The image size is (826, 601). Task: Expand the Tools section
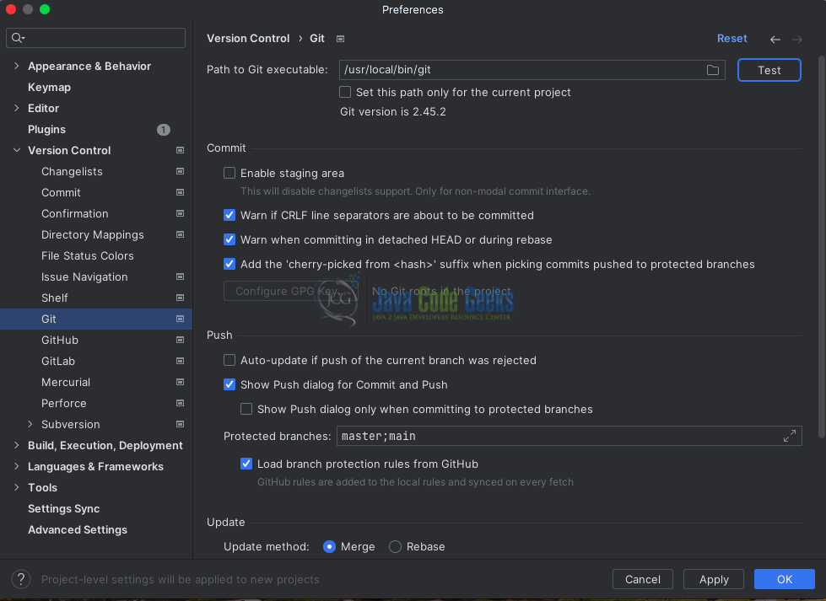pos(16,487)
